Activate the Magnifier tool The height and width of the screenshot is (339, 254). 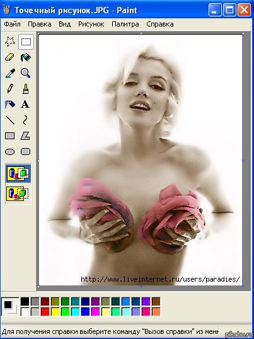(x=26, y=73)
